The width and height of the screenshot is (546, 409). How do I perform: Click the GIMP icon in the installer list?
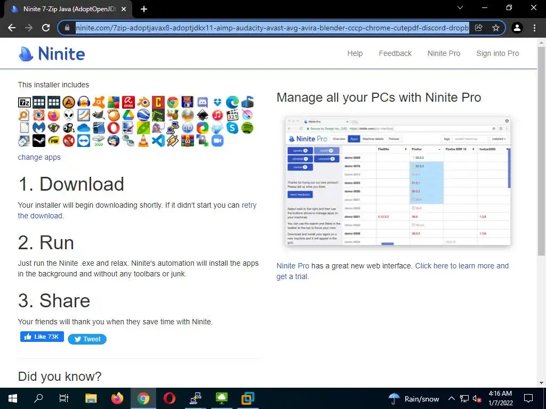click(x=99, y=115)
